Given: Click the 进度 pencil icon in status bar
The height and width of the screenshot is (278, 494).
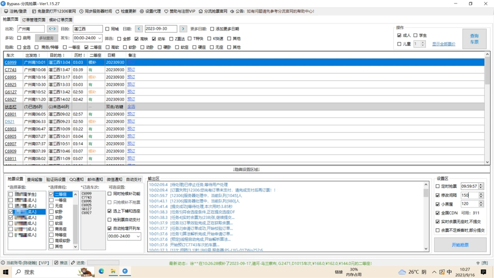Looking at the screenshot, I should pos(73,263).
